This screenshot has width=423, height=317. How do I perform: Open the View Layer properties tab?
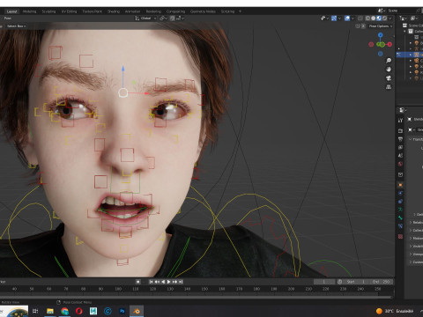tap(400, 147)
